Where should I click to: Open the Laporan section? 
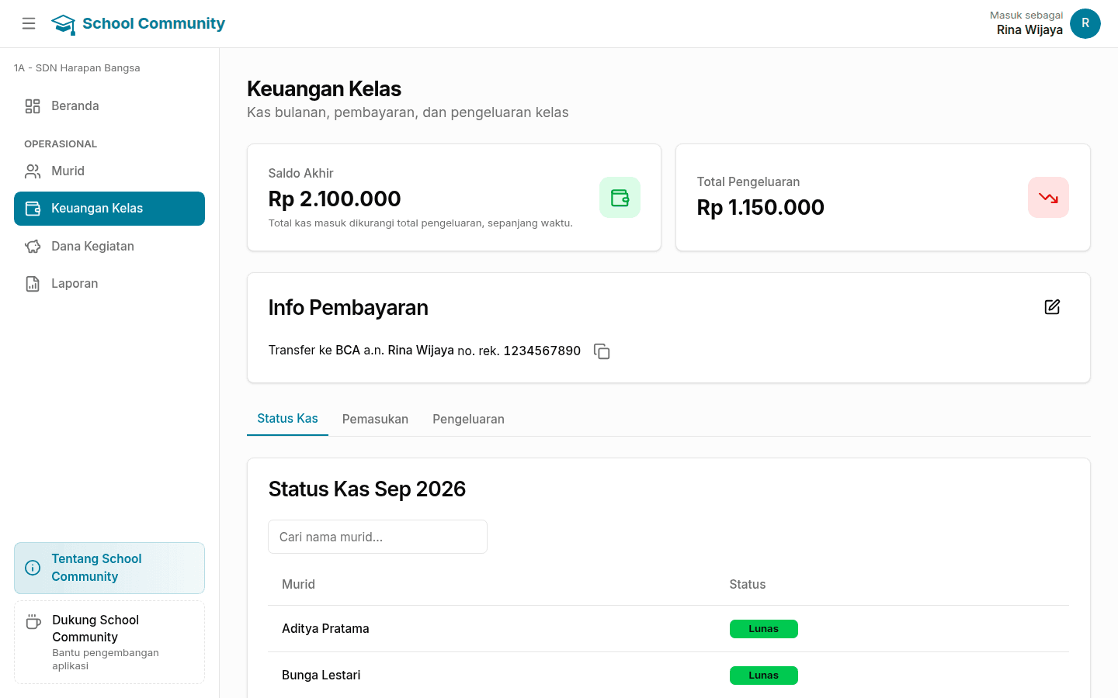click(109, 284)
